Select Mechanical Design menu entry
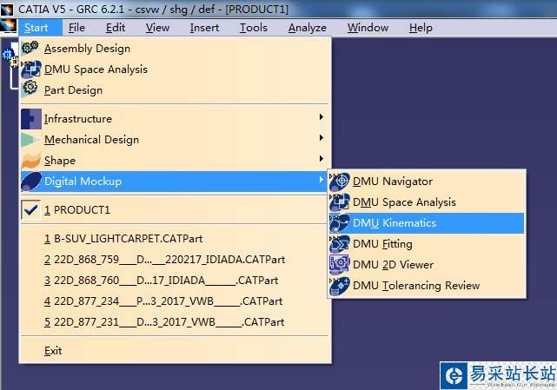Viewport: 557px width, 390px height. tap(176, 140)
